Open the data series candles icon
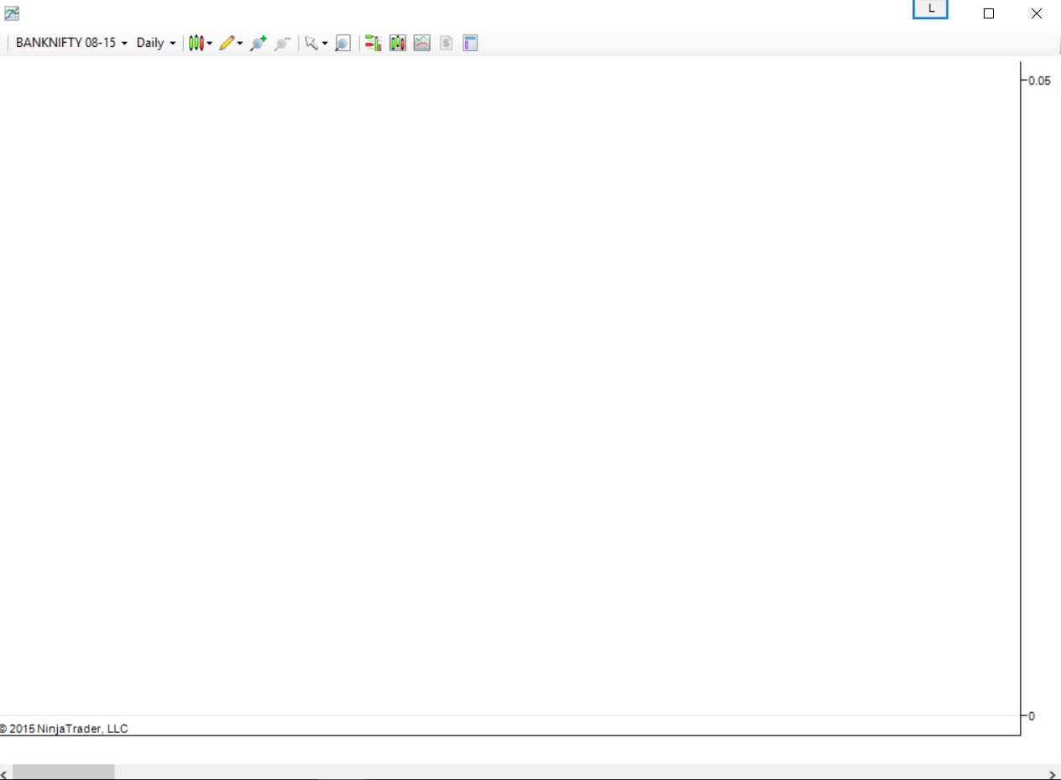This screenshot has width=1061, height=780. tap(398, 43)
